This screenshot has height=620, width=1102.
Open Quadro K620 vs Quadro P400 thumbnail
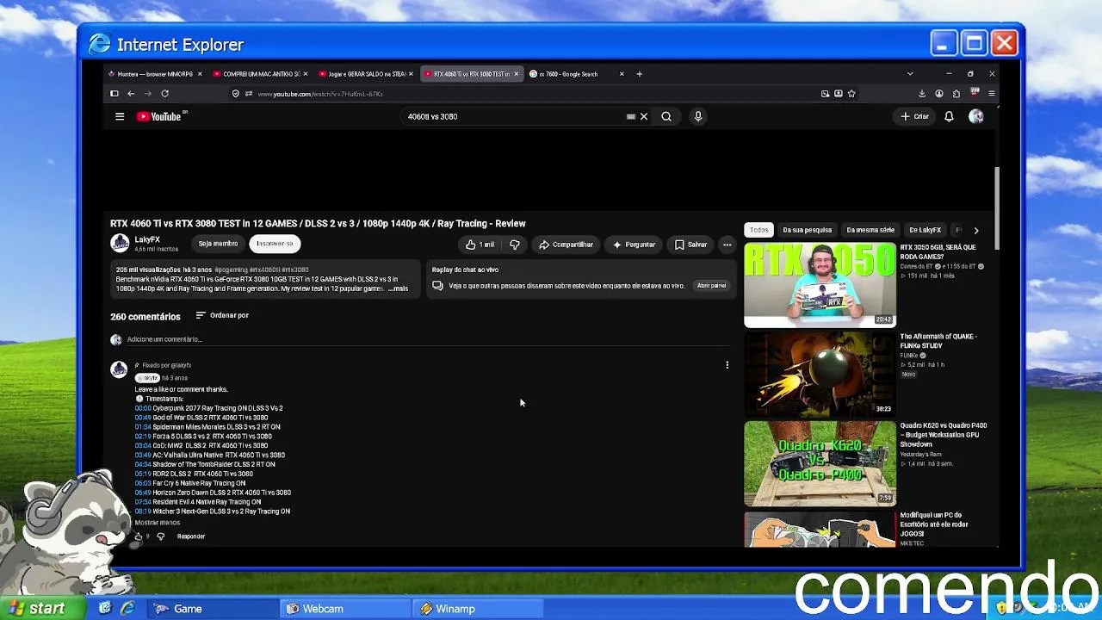(x=820, y=463)
